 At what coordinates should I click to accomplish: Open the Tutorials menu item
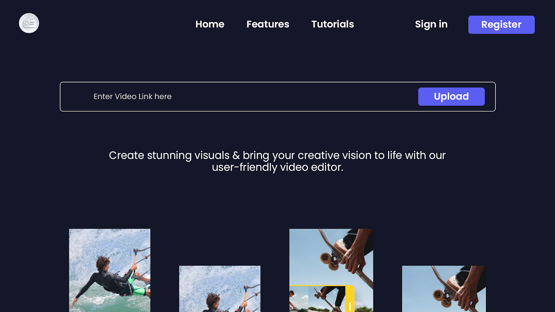point(333,24)
